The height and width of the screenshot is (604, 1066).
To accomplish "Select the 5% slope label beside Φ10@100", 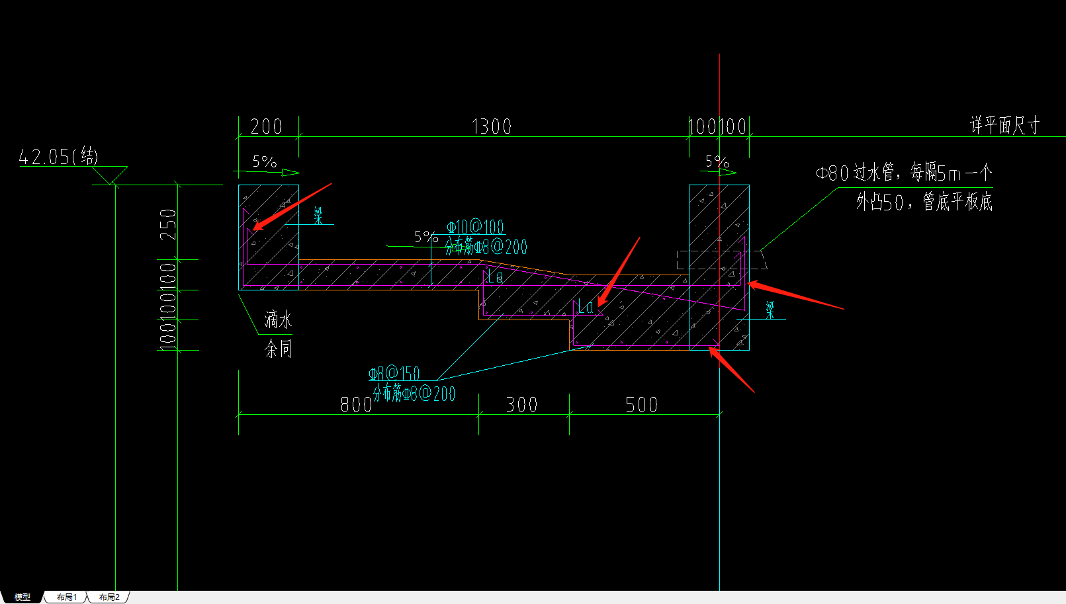I will [x=425, y=236].
